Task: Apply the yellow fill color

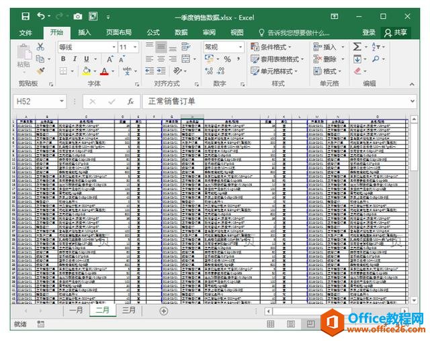Action: (x=87, y=71)
